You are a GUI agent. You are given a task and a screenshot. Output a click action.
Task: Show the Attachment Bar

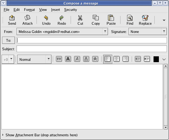(x=40, y=135)
